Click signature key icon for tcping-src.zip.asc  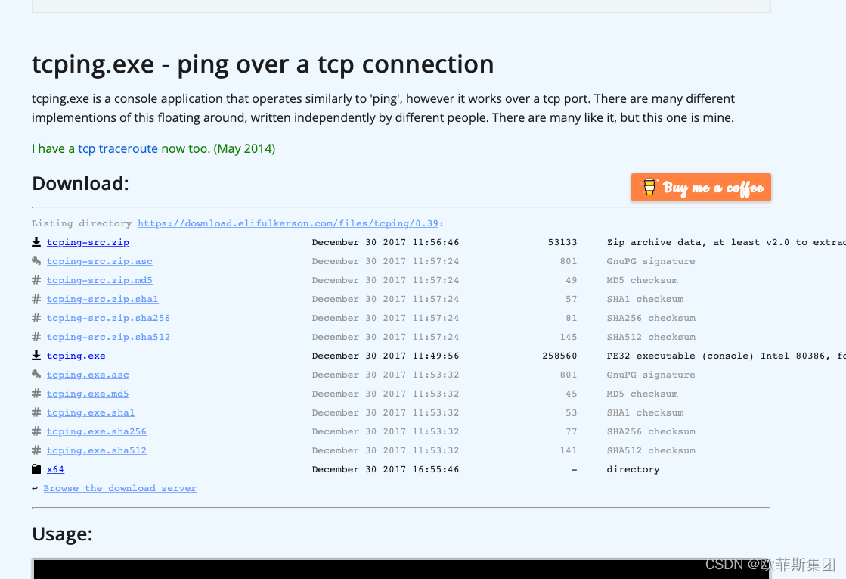click(36, 261)
